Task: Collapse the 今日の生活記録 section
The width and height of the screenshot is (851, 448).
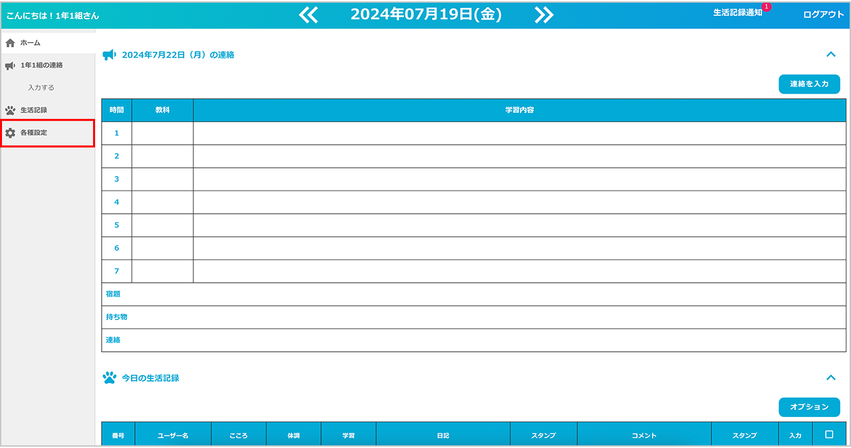Action: [830, 378]
